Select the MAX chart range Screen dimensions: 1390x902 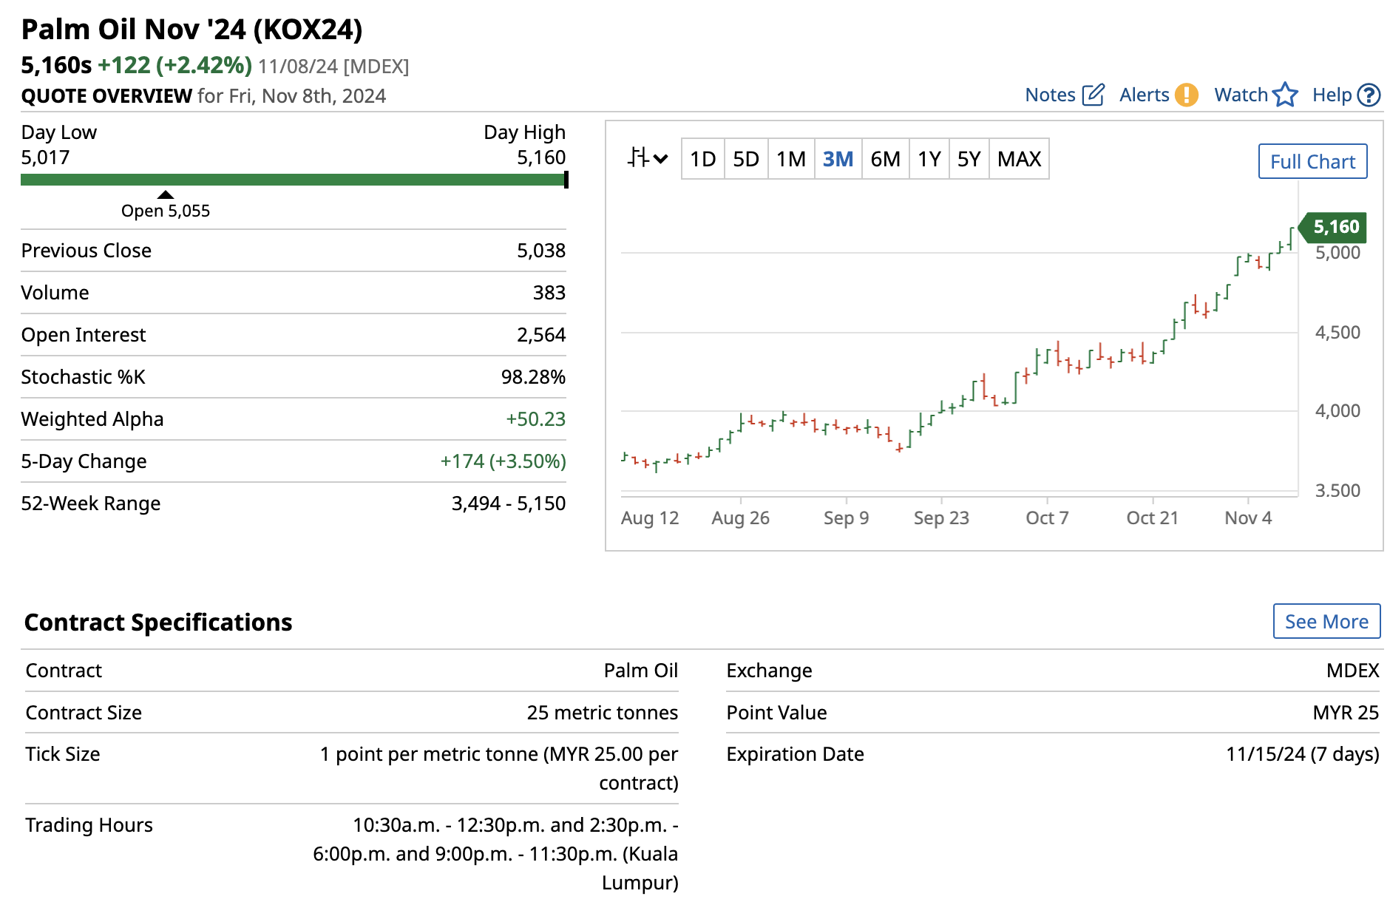1019,159
